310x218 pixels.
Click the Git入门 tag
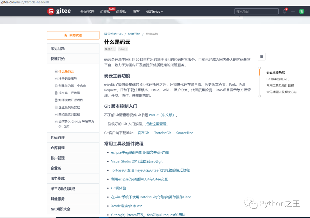point(123,49)
